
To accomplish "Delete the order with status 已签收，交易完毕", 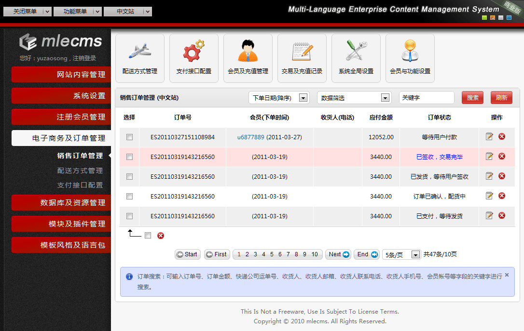I will (x=502, y=156).
